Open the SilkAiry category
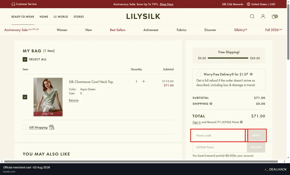This screenshot has width=290, height=175. click(241, 30)
